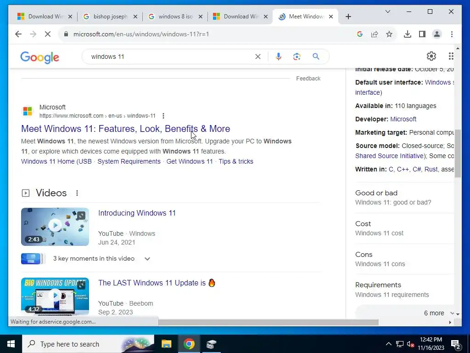
Task: Expand '3 key moments in this video'
Action: [147, 259]
